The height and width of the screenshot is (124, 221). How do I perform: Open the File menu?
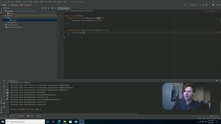(5, 2)
